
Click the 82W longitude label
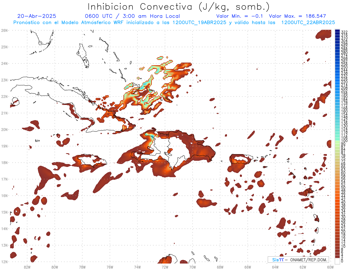tap(27, 267)
